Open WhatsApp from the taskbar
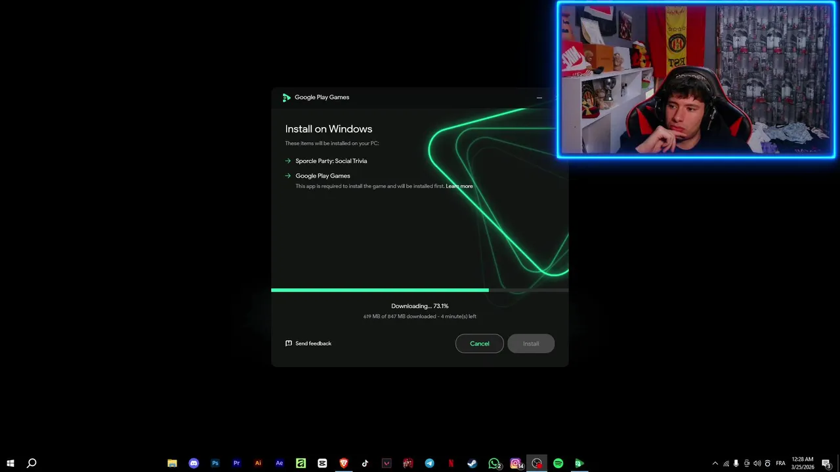 [x=494, y=463]
